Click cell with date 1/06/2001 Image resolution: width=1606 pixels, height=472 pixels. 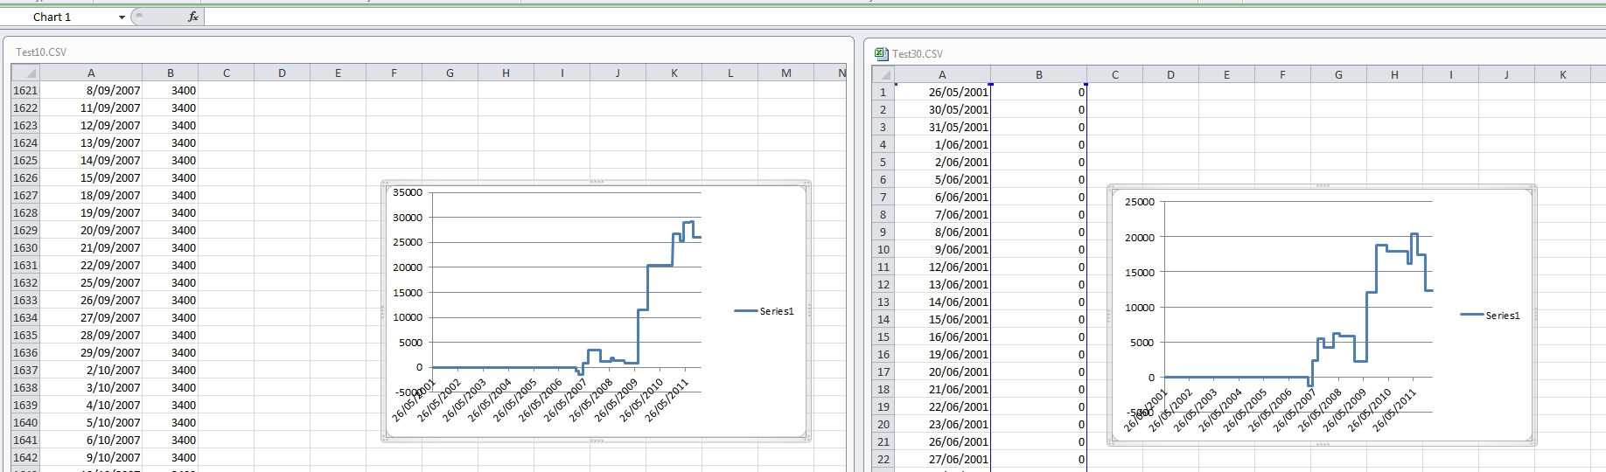coord(942,144)
